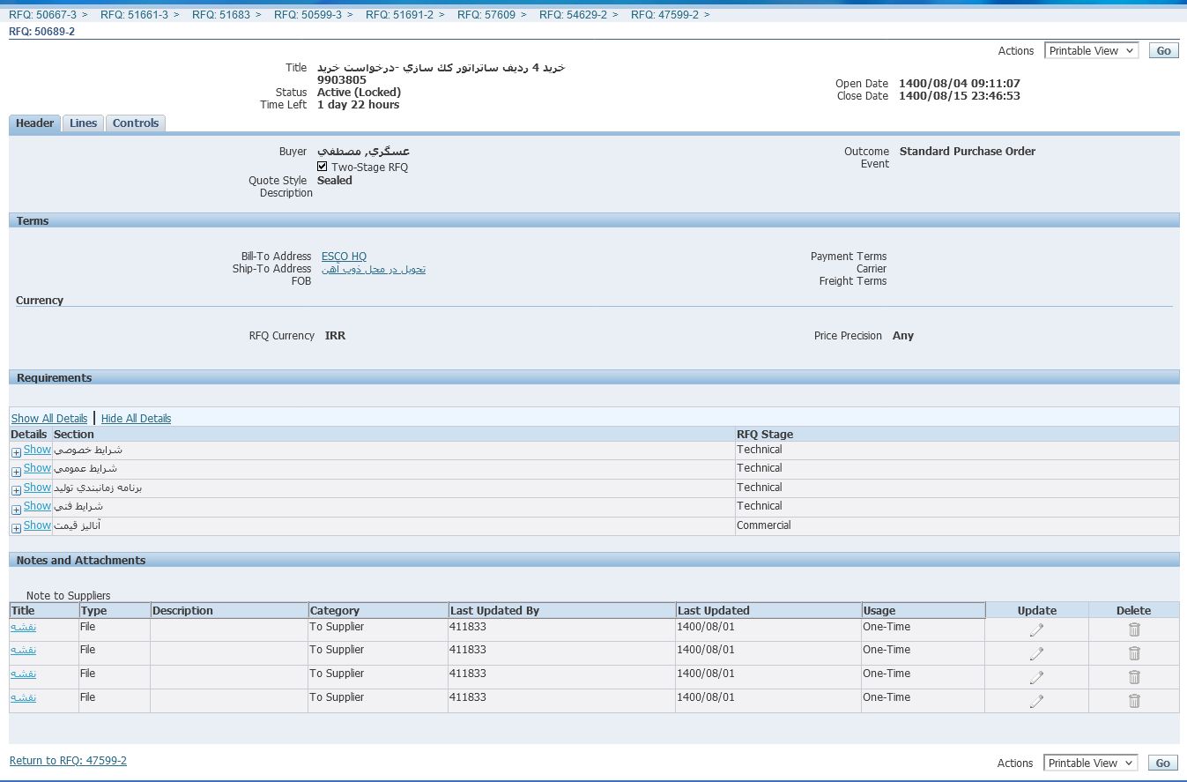The image size is (1187, 782).
Task: Expand the شرايط فني section plus icon
Action: (x=16, y=510)
